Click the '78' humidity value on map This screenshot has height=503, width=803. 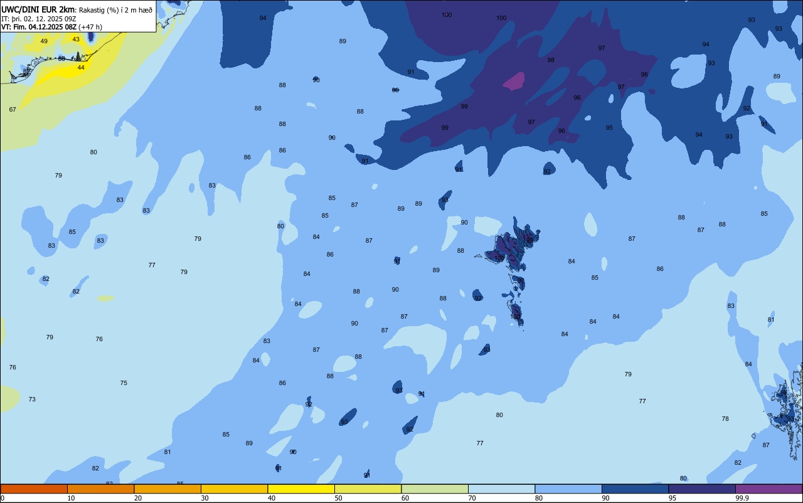point(725,419)
